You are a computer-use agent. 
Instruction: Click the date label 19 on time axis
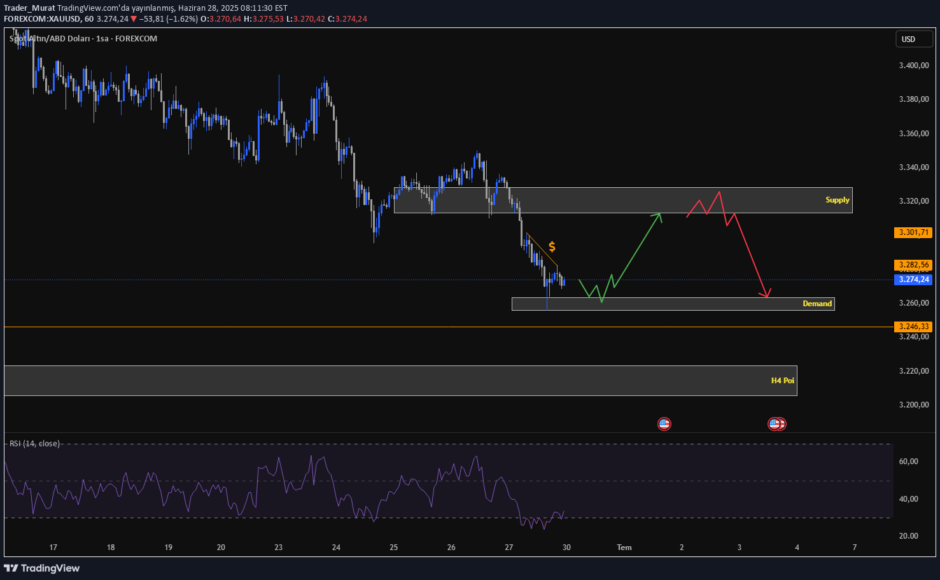pos(168,548)
